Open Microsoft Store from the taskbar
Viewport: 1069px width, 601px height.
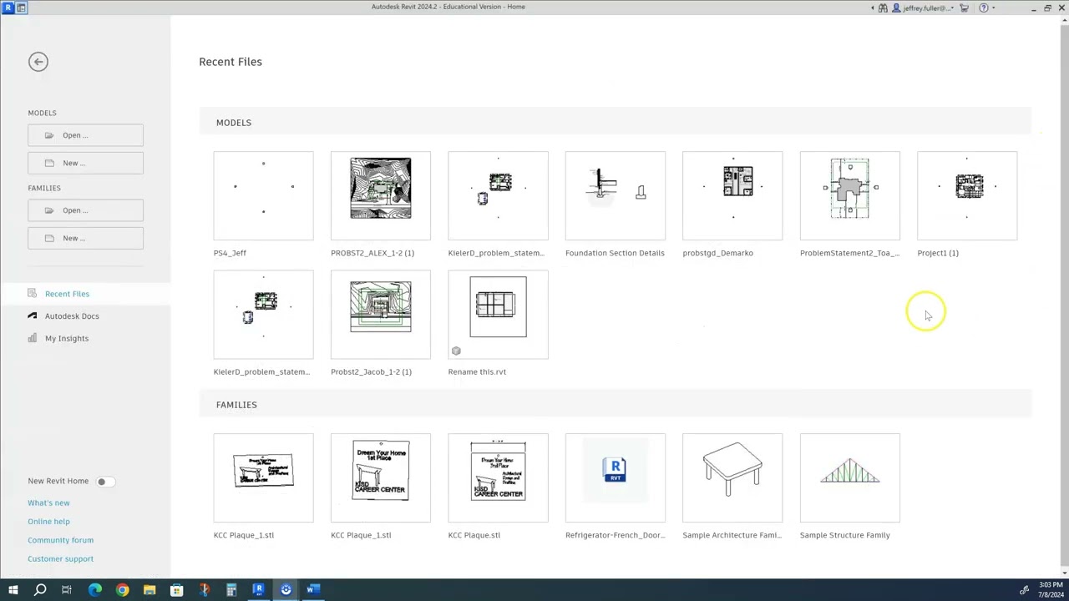tap(177, 590)
